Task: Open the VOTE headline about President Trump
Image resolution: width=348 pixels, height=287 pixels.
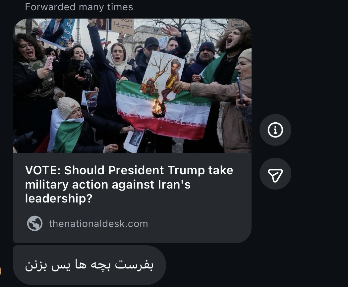Action: point(129,184)
